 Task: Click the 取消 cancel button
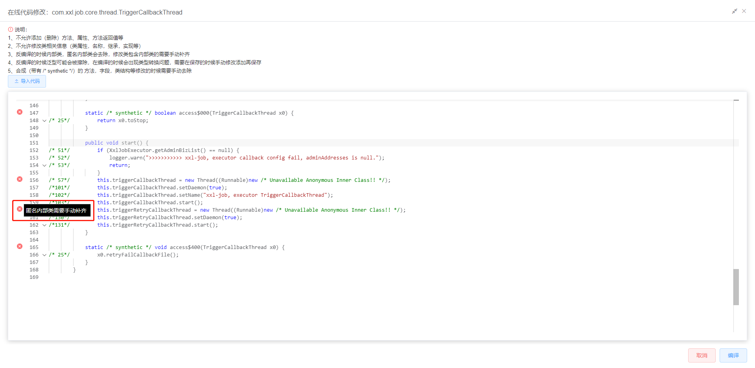coord(702,355)
